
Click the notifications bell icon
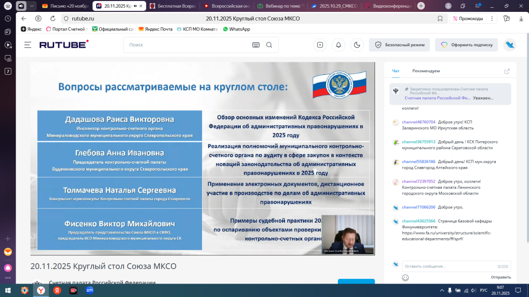(338, 45)
